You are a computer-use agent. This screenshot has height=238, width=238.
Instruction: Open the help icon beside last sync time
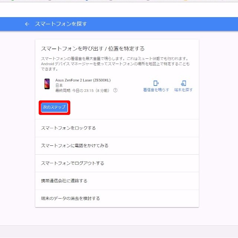115,90
